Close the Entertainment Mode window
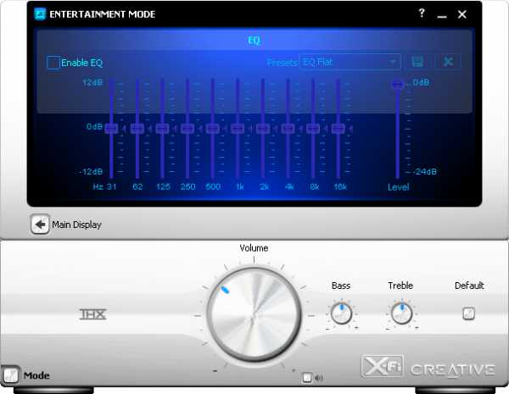 (462, 14)
